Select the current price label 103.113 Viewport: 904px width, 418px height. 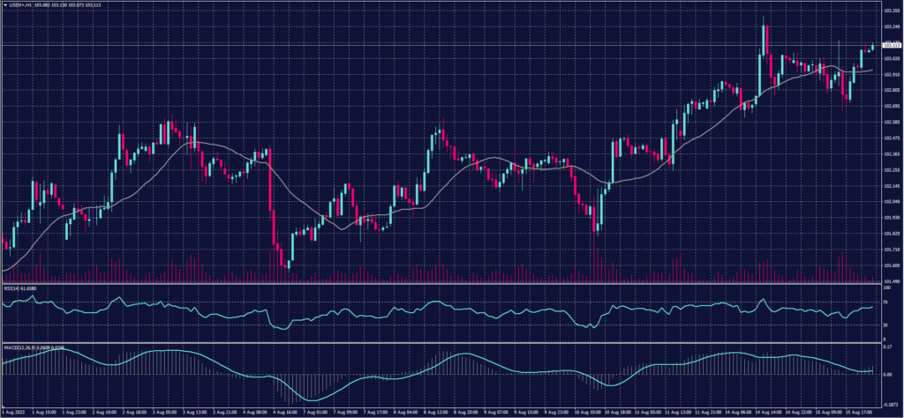tap(891, 43)
